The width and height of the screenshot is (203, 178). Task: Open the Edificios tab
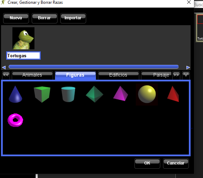point(119,75)
